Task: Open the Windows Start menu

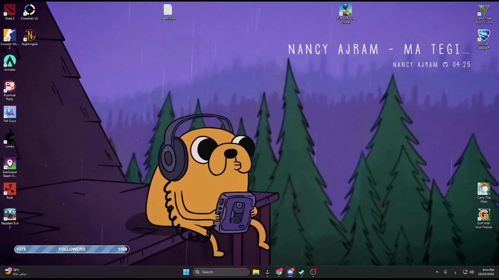Action: coord(186,272)
